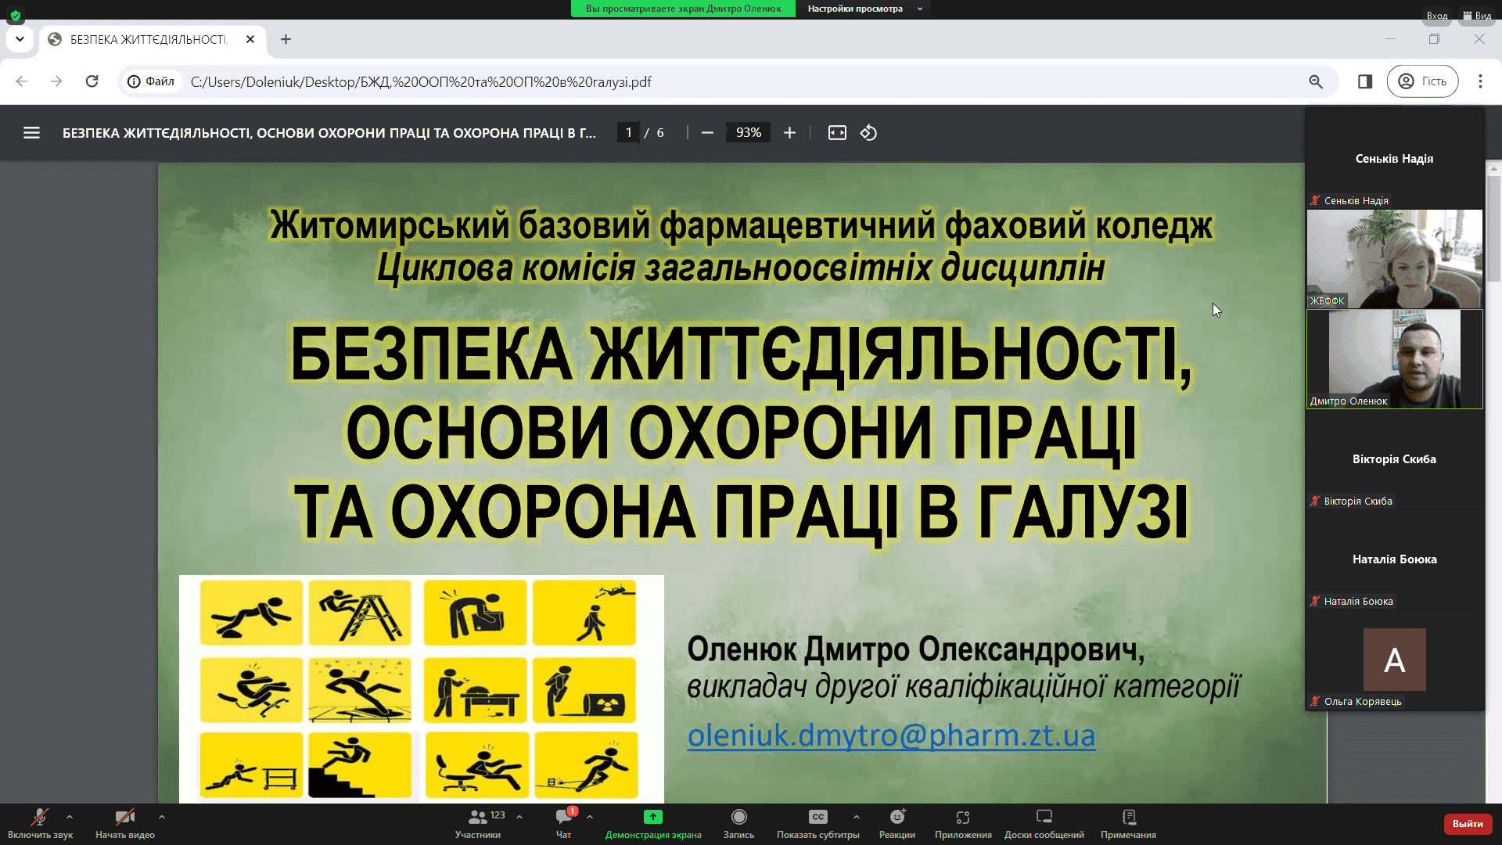The height and width of the screenshot is (845, 1502).
Task: Toggle PDF sidebar hamburger menu
Action: point(31,133)
